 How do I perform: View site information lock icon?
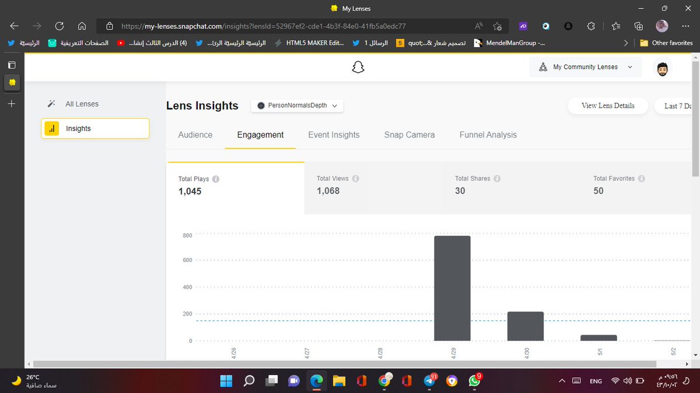point(109,26)
